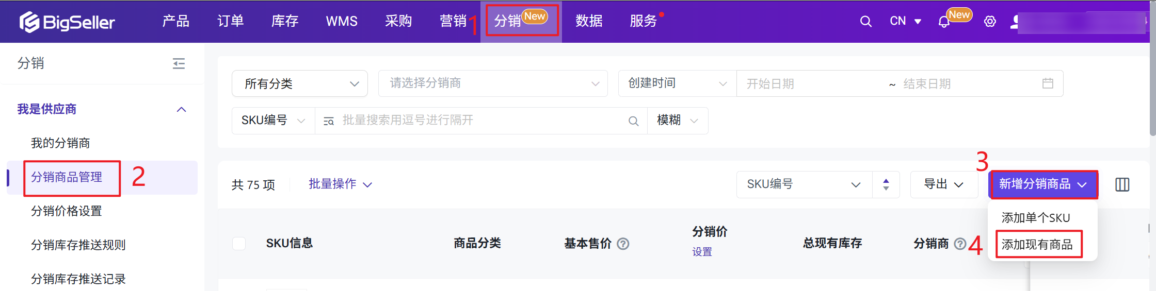This screenshot has width=1156, height=291.
Task: Click the calendar icon in date range
Action: (1048, 83)
